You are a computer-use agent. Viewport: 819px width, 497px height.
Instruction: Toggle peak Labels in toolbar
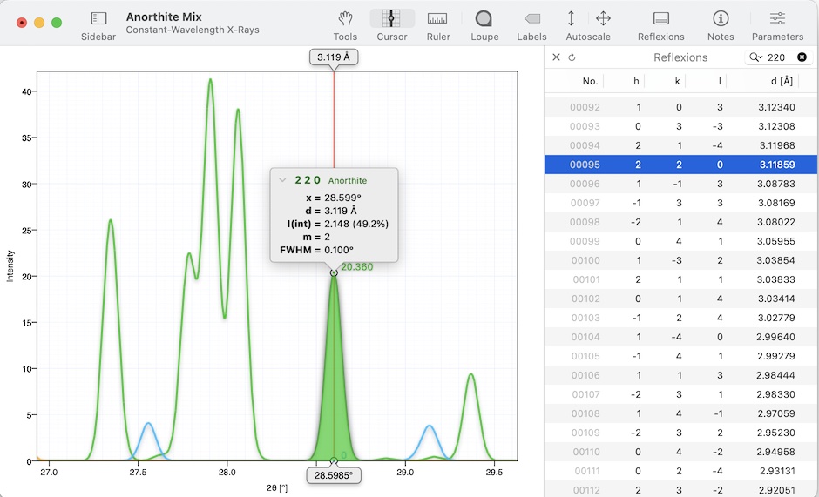(x=531, y=18)
